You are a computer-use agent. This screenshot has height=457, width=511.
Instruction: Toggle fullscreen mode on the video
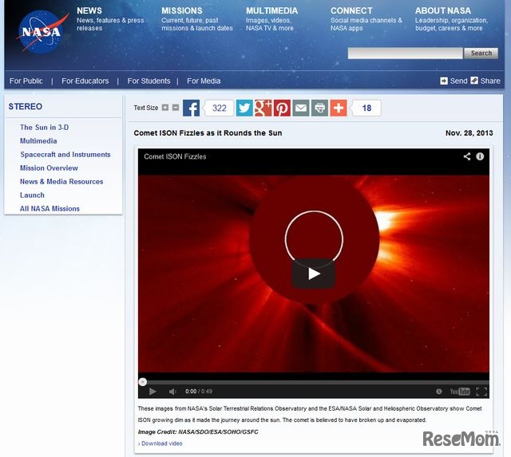(481, 392)
